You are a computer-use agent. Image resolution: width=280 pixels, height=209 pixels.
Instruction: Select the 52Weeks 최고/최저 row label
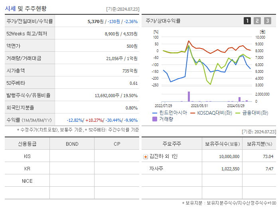[x=27, y=34]
